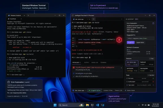Click clipboard icon in Error Explanation toast

pyautogui.click(x=8, y=82)
